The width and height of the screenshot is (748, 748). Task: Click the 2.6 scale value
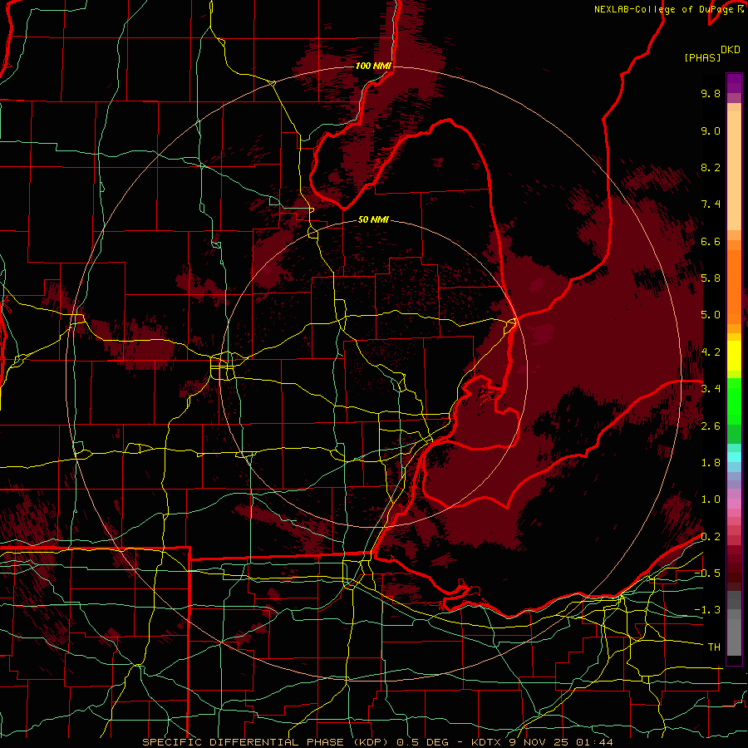pyautogui.click(x=711, y=426)
